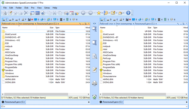Image resolution: width=189 pixels, height=109 pixels.
Task: Open dropdown arrow next to Favorites star
Action: (x=102, y=13)
